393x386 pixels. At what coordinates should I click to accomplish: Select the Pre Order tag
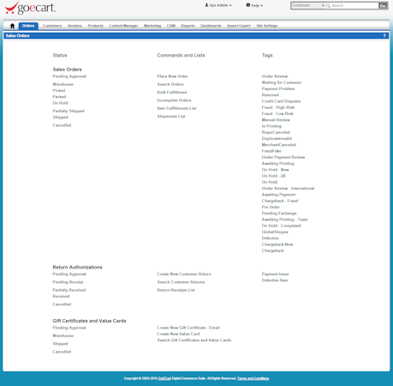(271, 207)
